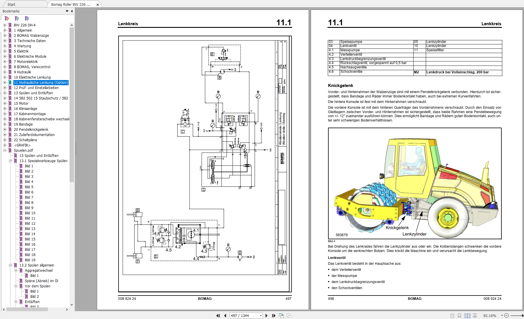The width and height of the screenshot is (524, 319).
Task: Click the delete bookmark icon
Action: coord(7,19)
